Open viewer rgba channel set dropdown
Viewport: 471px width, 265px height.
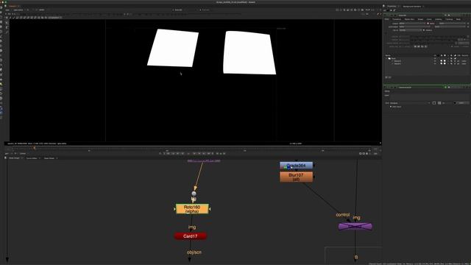click(8, 10)
